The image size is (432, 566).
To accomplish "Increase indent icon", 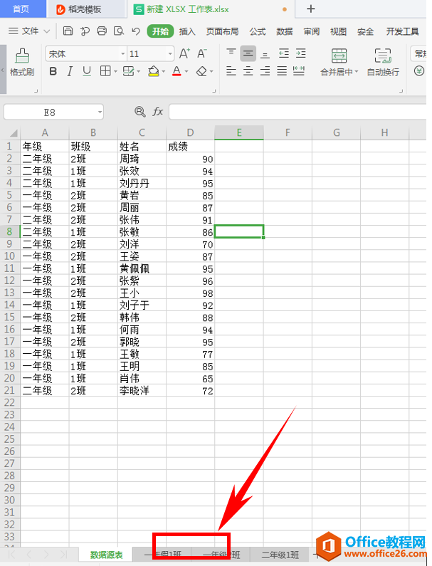I will pos(300,53).
